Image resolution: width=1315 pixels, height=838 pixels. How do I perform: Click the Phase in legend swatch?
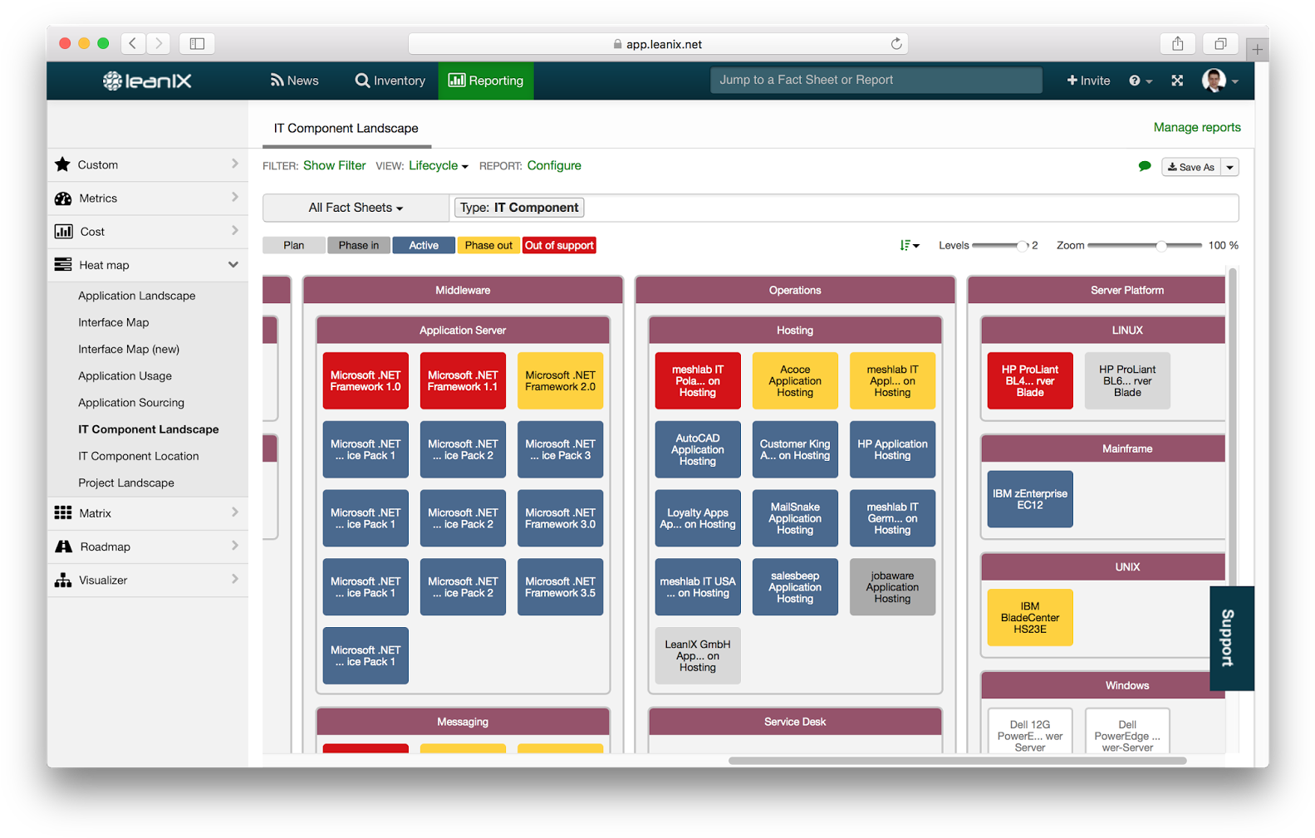click(359, 245)
